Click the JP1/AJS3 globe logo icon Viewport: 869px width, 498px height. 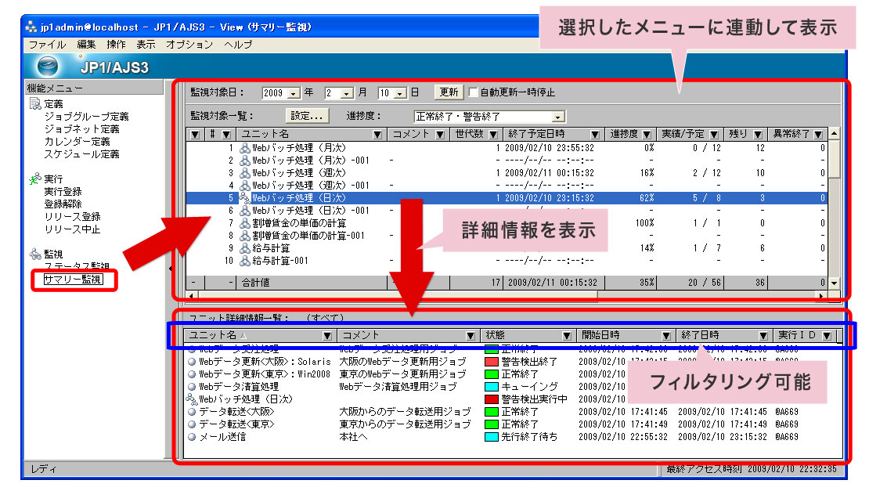(52, 67)
